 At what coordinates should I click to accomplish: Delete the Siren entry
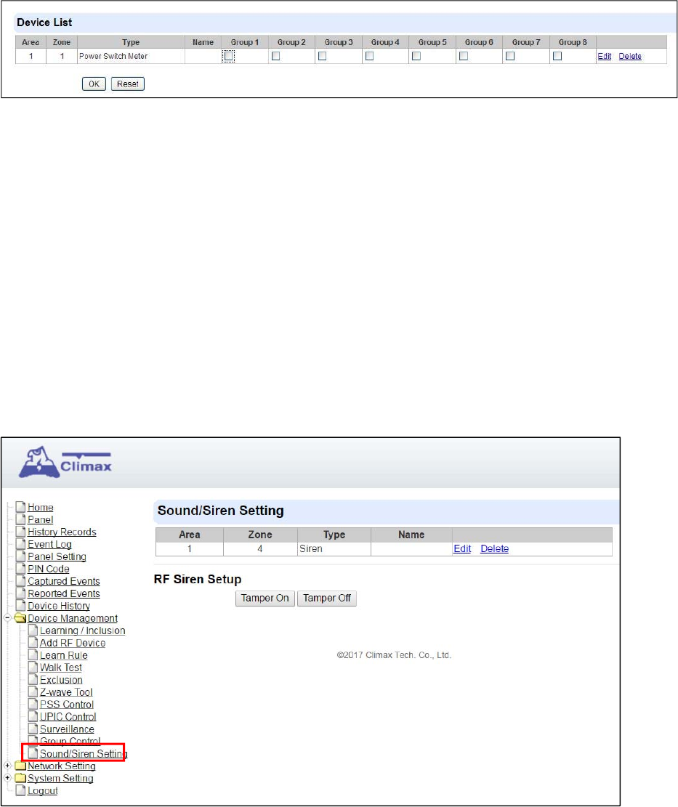click(x=494, y=549)
